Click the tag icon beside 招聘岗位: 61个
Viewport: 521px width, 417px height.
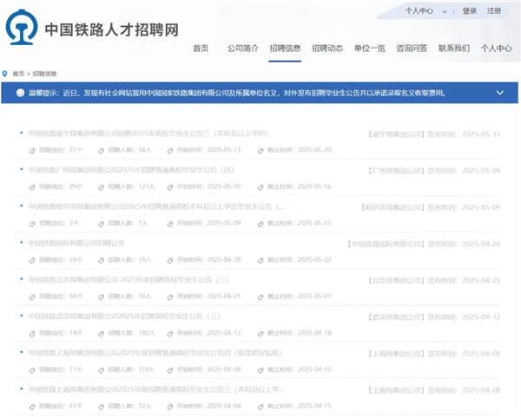point(32,407)
